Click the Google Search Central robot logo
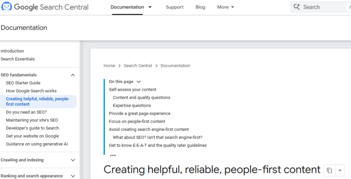Screen dimensions: 351x179 pos(7,7)
